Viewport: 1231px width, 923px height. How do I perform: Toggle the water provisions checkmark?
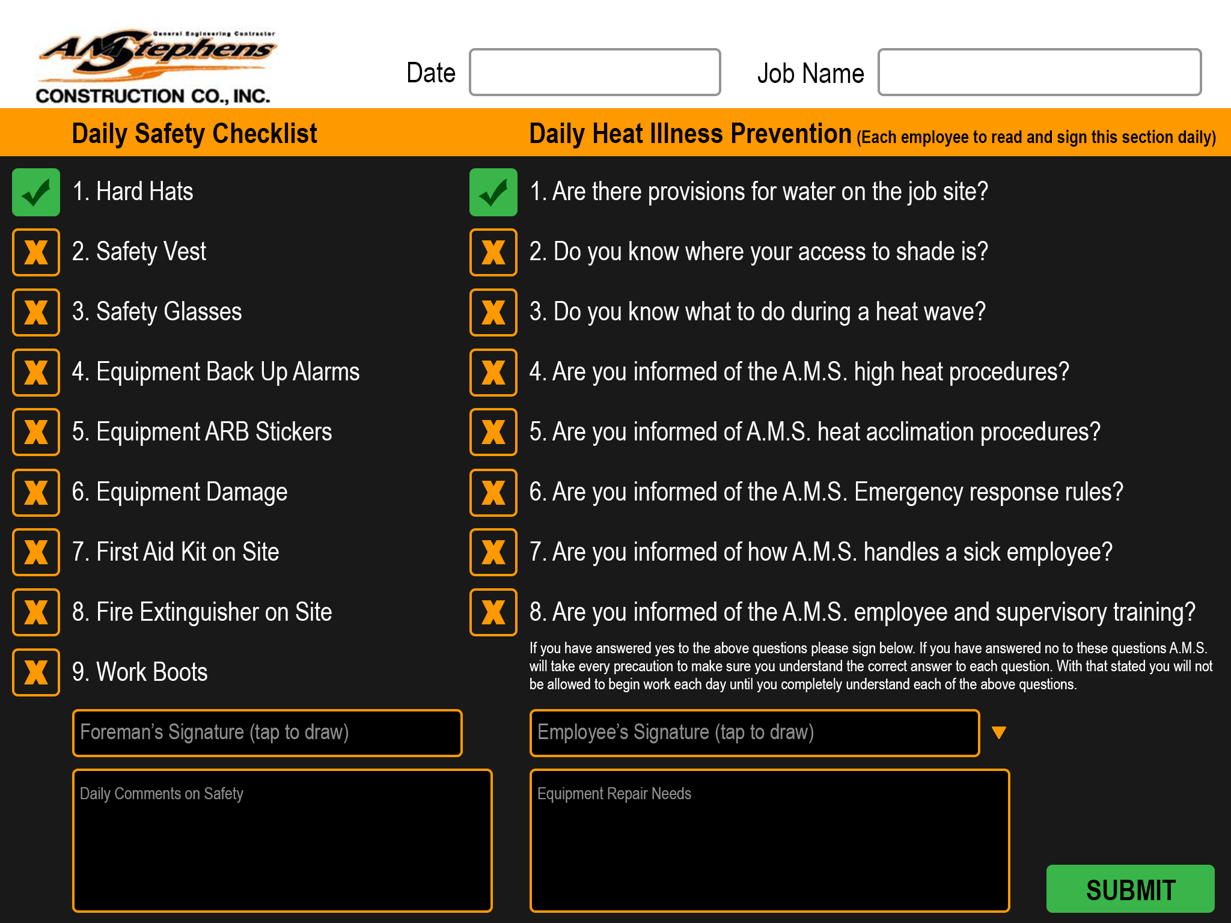pos(493,192)
